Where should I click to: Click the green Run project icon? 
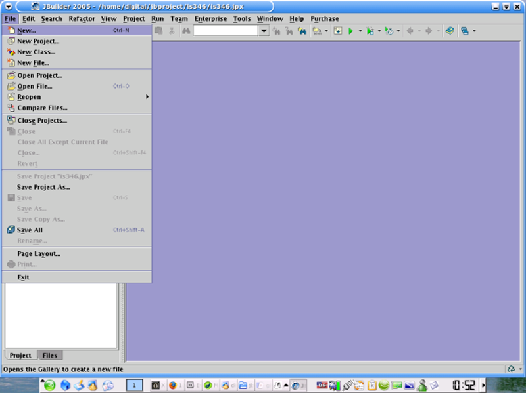(350, 31)
